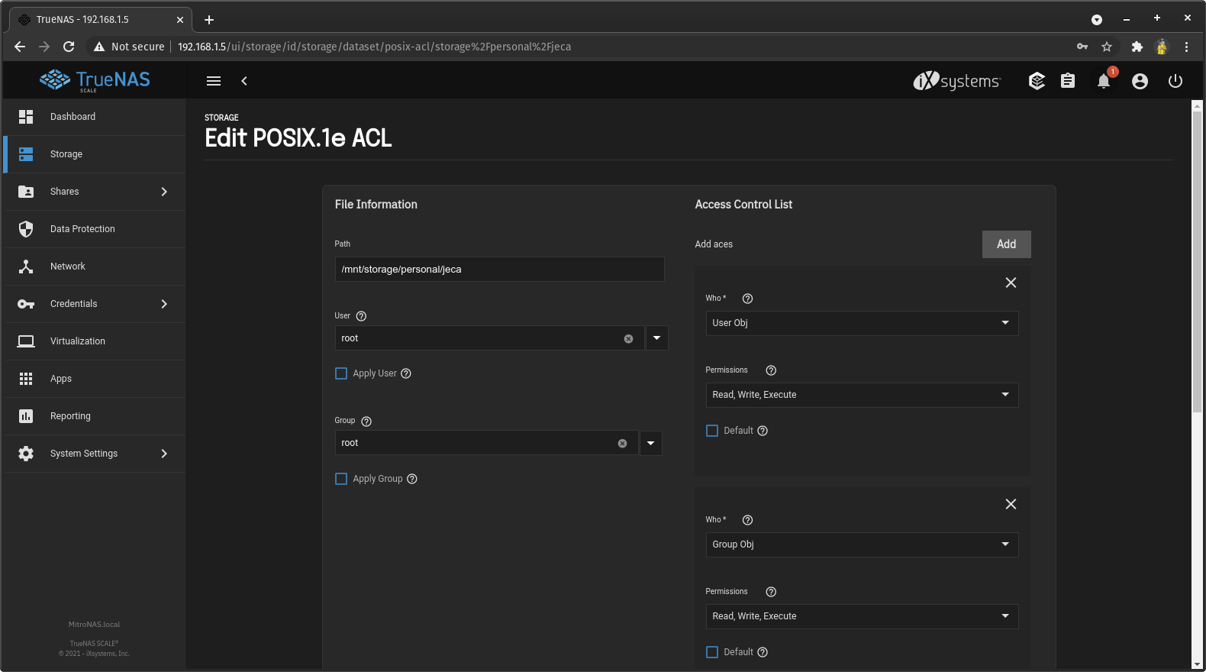Open the task manager clipboard icon
The height and width of the screenshot is (672, 1206).
pos(1068,81)
